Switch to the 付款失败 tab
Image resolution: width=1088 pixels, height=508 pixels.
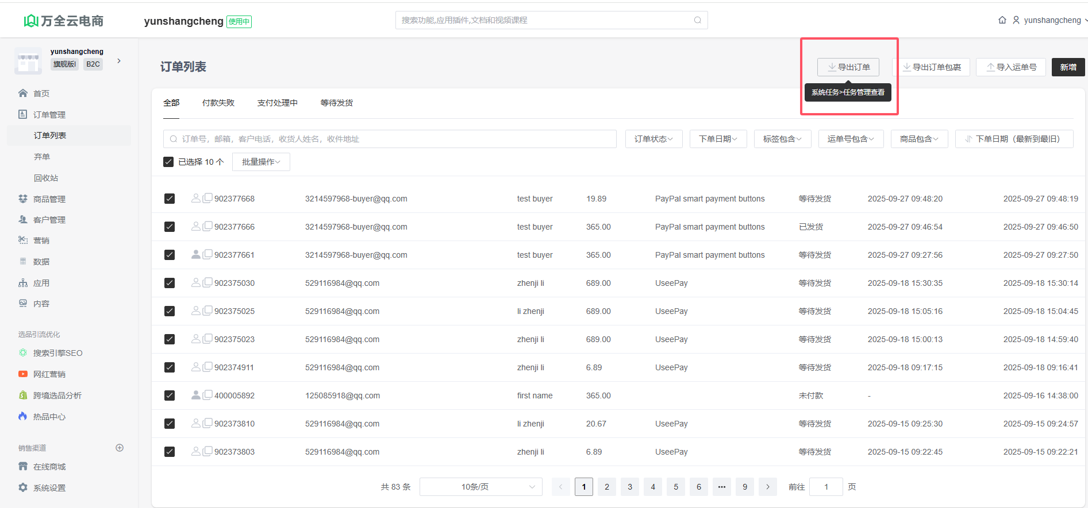tap(218, 103)
